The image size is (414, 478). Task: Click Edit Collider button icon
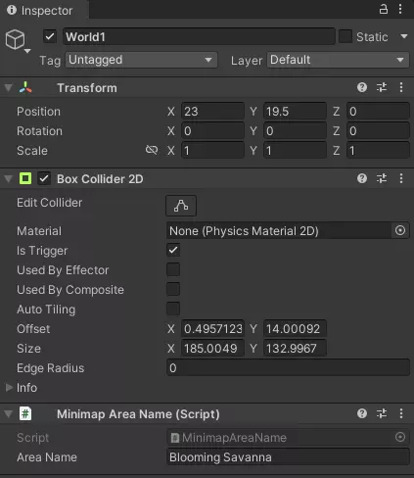(x=181, y=206)
